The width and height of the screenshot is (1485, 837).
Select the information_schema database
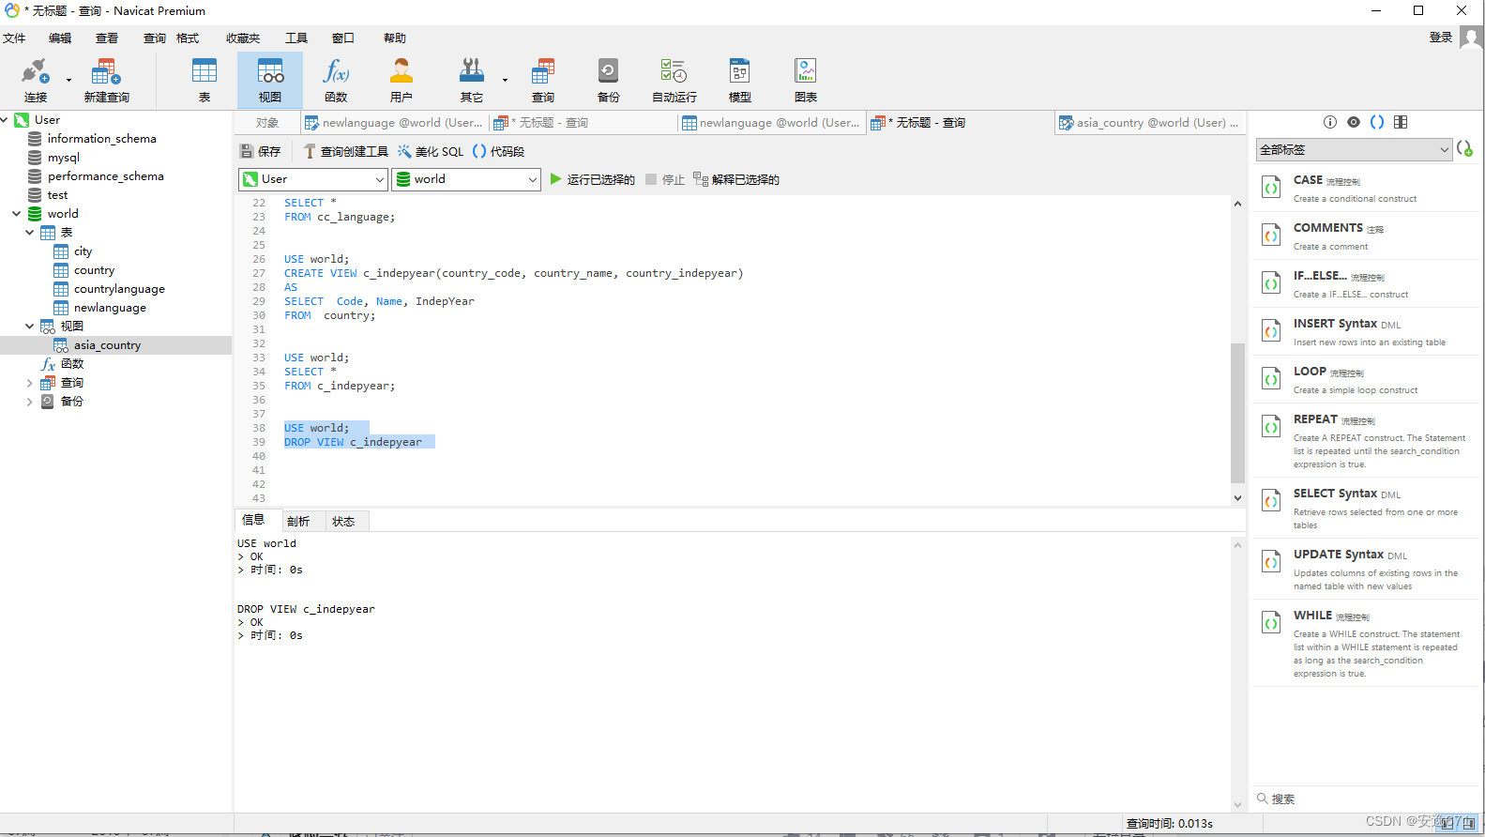(x=102, y=139)
